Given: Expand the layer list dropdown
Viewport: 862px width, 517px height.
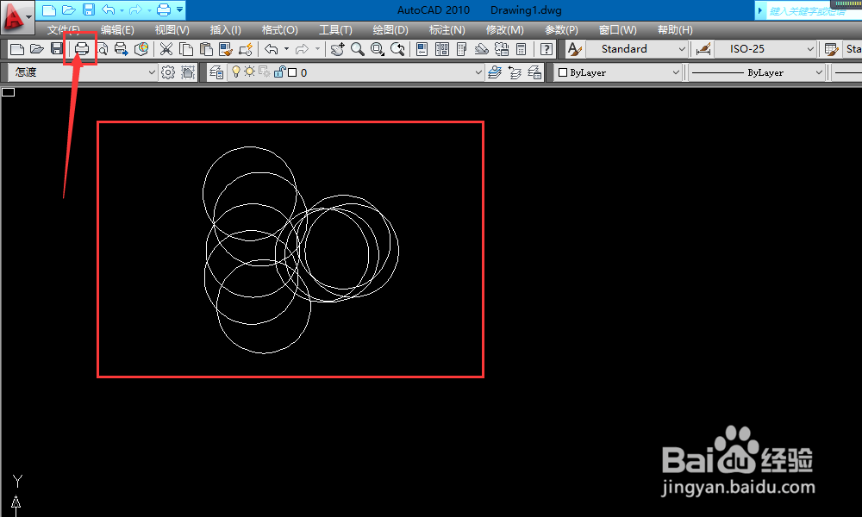Looking at the screenshot, I should click(x=478, y=72).
